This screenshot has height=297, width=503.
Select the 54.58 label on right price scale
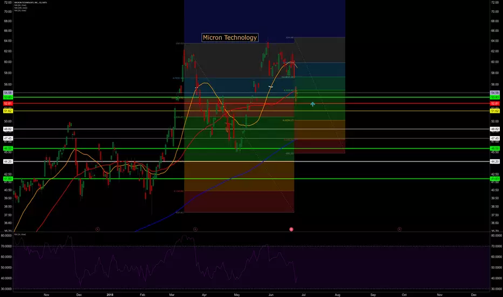point(495,93)
